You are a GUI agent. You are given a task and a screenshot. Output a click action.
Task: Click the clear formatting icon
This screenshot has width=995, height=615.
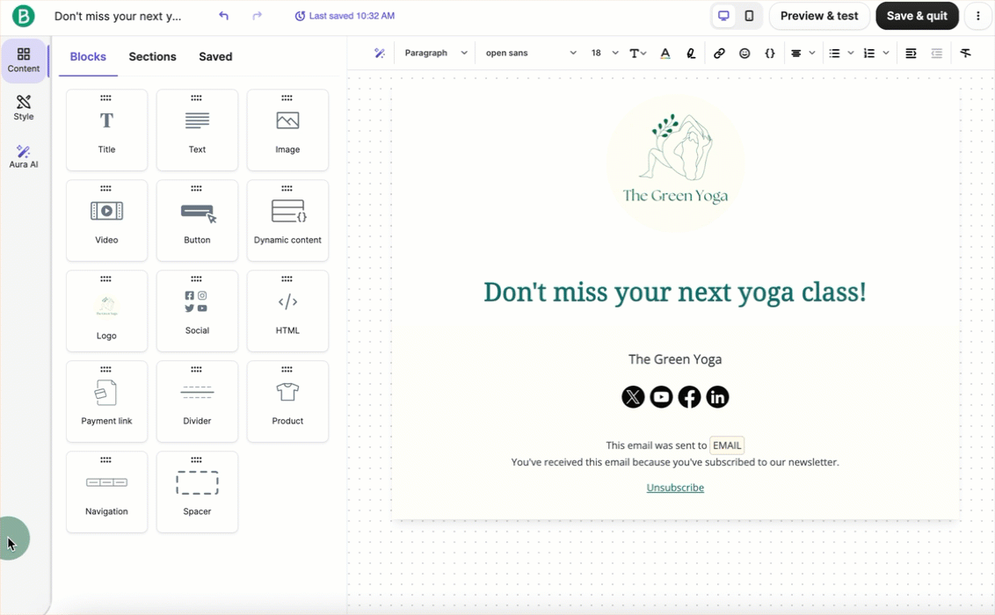965,54
